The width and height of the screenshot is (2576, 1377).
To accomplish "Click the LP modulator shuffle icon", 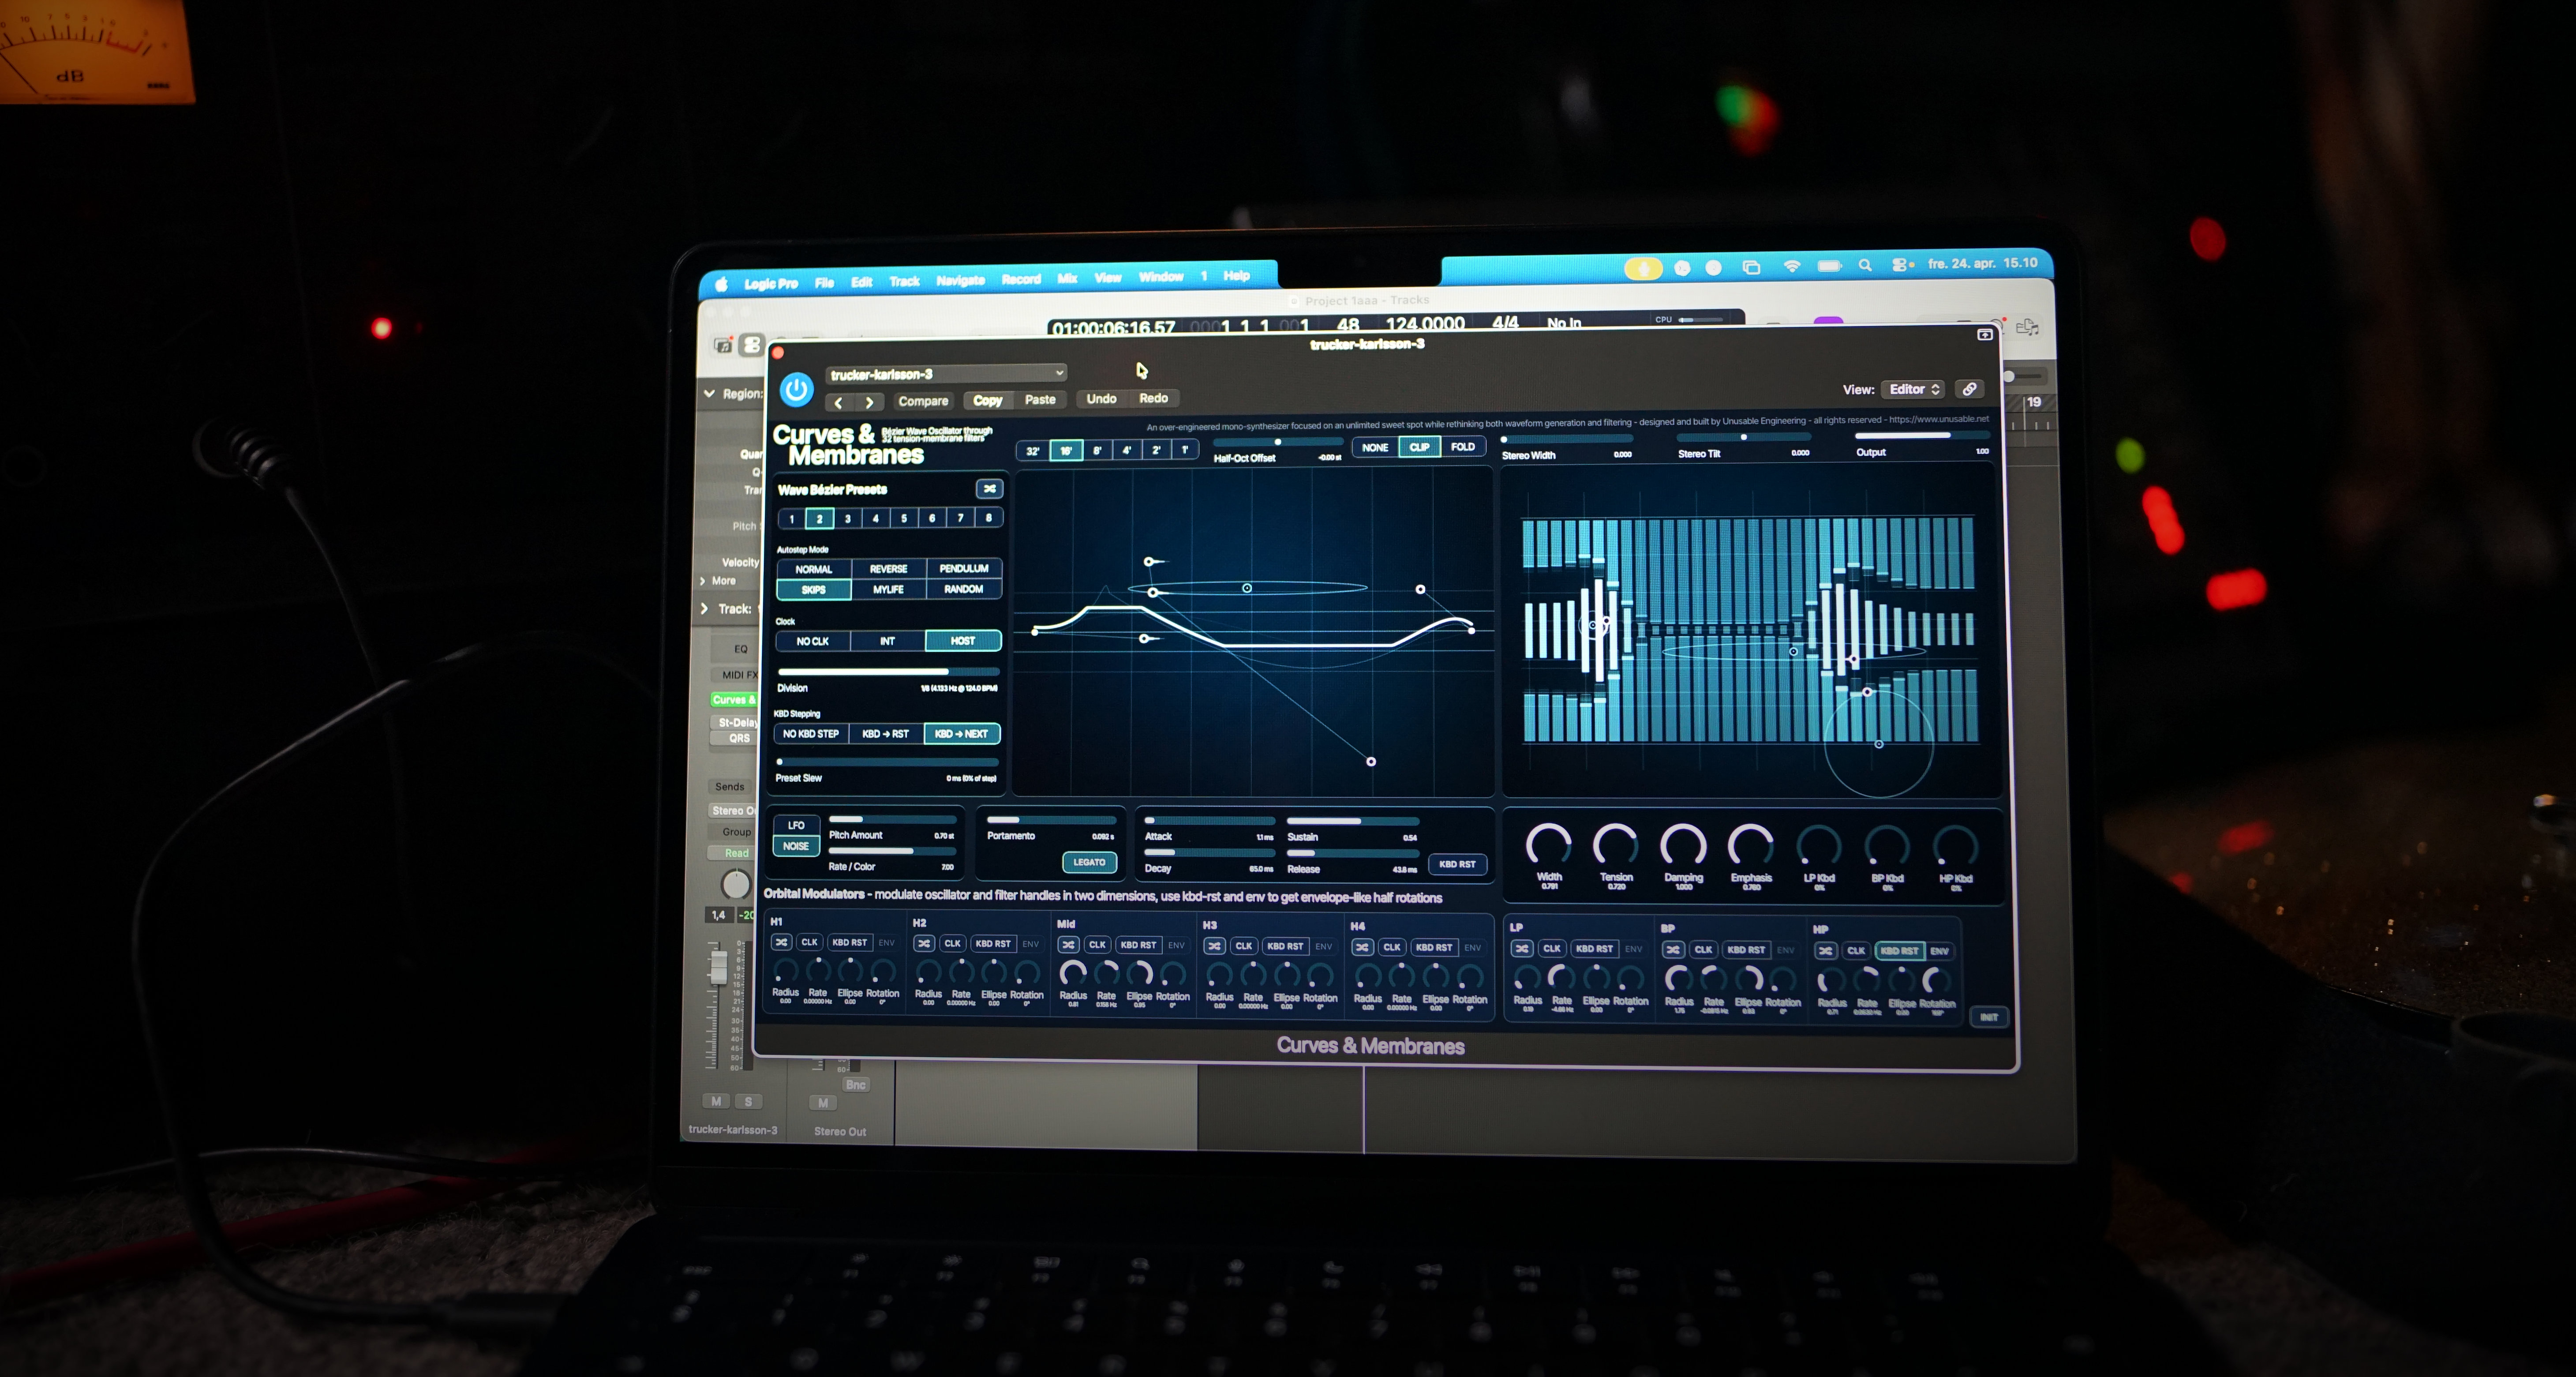I will coord(1522,948).
